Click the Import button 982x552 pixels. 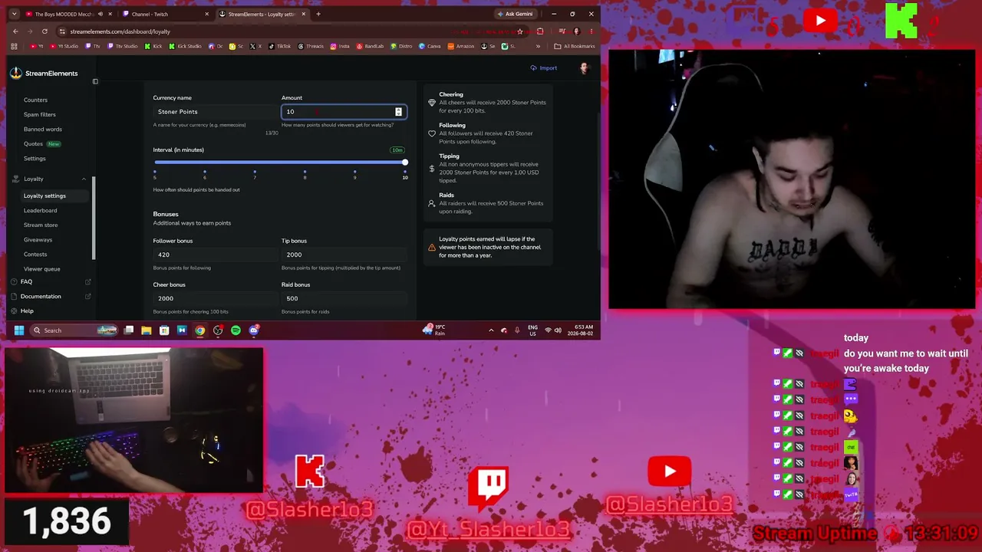click(x=544, y=67)
